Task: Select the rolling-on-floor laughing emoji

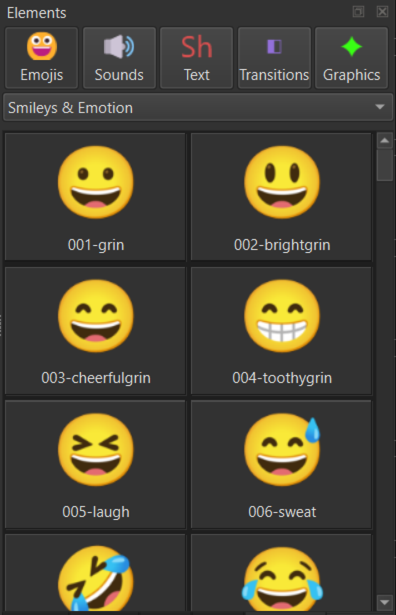Action: (95, 573)
